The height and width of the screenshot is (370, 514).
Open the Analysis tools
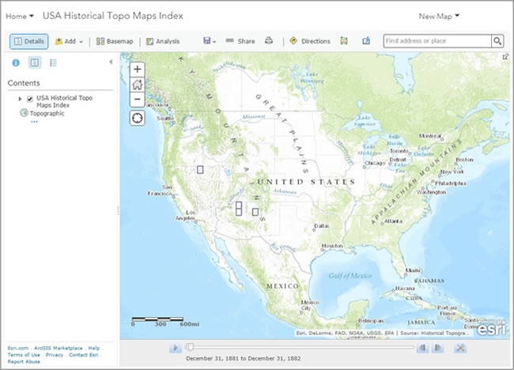click(163, 41)
